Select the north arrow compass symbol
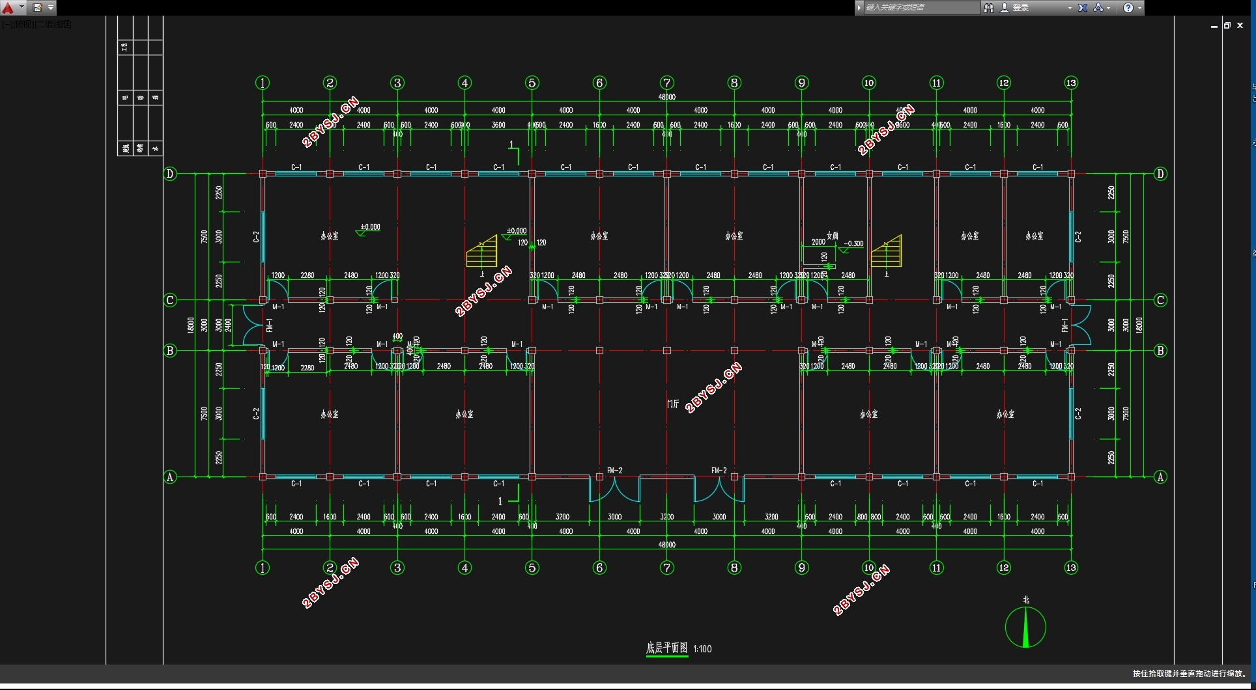The height and width of the screenshot is (690, 1256). pyautogui.click(x=1025, y=627)
